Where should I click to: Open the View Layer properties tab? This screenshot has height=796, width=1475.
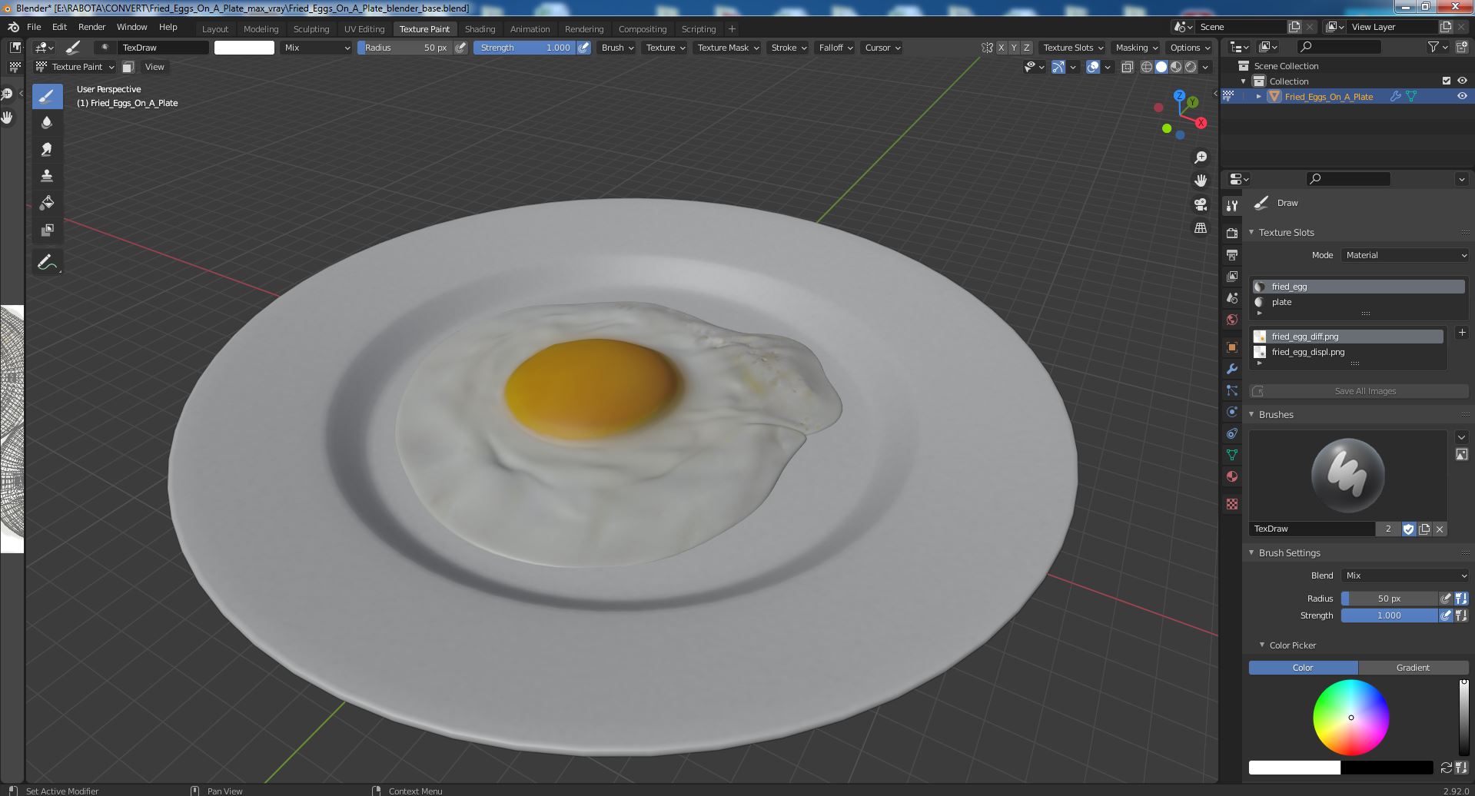click(1232, 276)
